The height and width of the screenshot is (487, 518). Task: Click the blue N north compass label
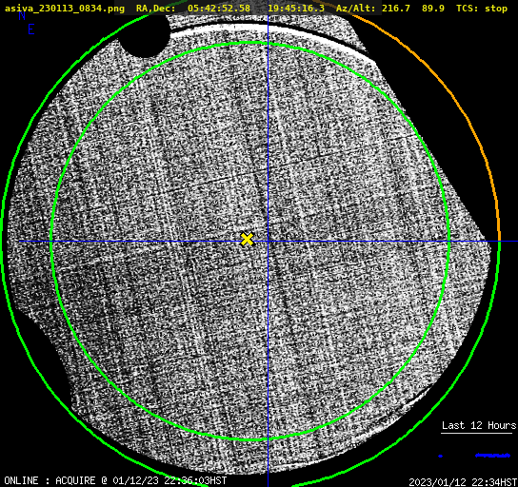(22, 15)
